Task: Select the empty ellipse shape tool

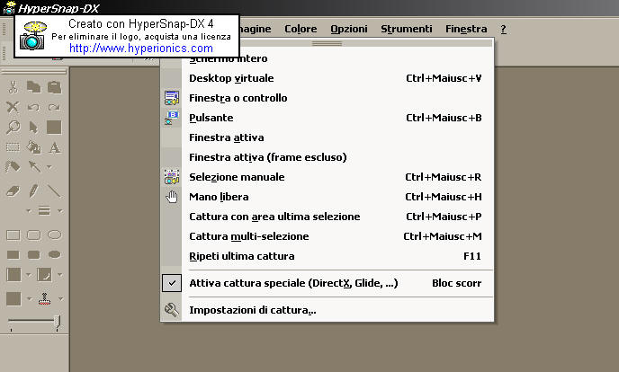Action: (54, 235)
